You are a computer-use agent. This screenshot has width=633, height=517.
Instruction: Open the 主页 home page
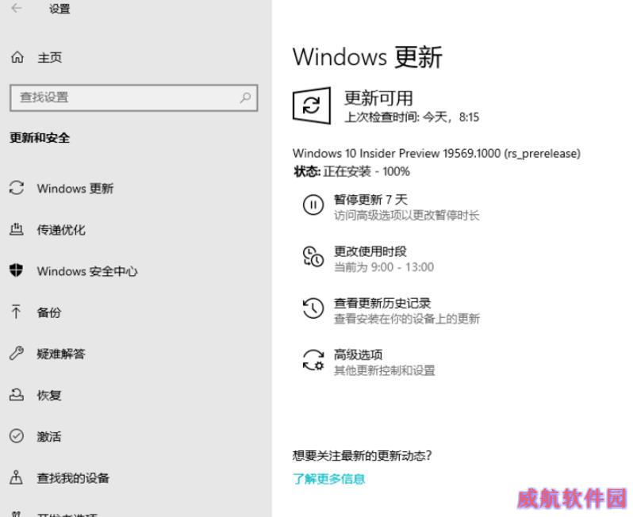coord(49,57)
